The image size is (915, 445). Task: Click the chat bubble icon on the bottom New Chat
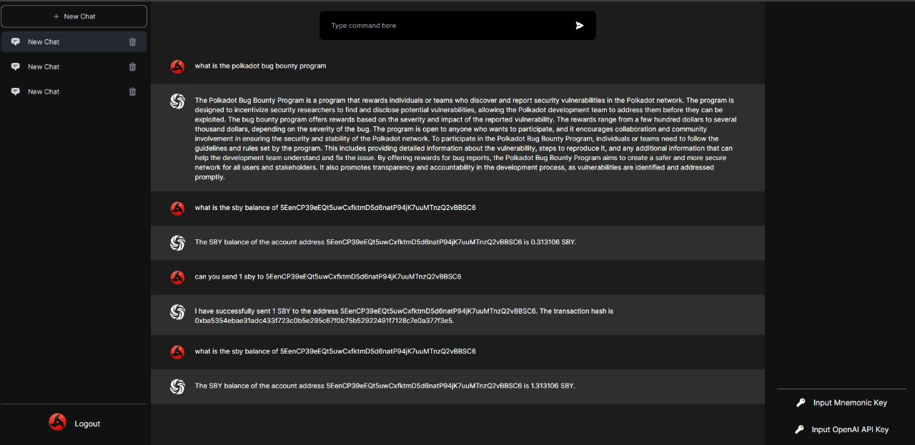point(15,91)
